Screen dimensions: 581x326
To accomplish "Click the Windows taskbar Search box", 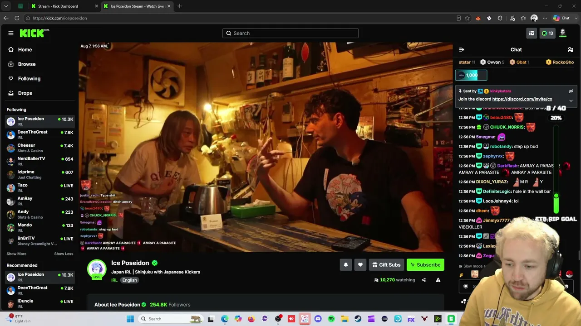I will tap(171, 319).
